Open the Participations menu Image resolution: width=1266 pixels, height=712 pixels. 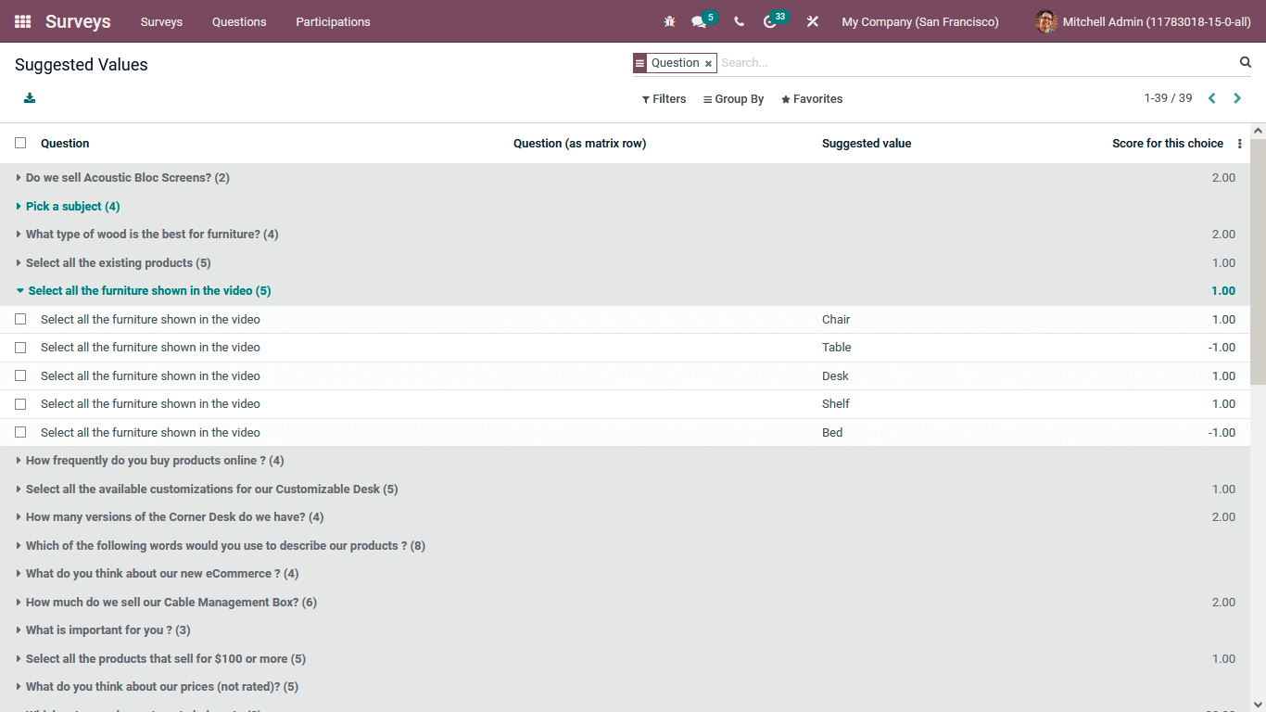coord(333,21)
